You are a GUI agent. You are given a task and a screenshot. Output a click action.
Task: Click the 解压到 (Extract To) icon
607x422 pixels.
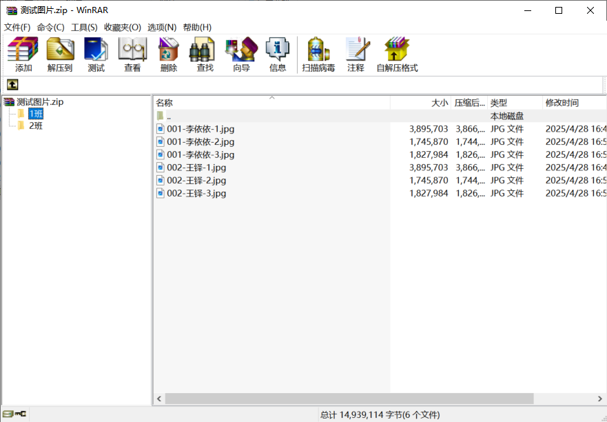[60, 54]
